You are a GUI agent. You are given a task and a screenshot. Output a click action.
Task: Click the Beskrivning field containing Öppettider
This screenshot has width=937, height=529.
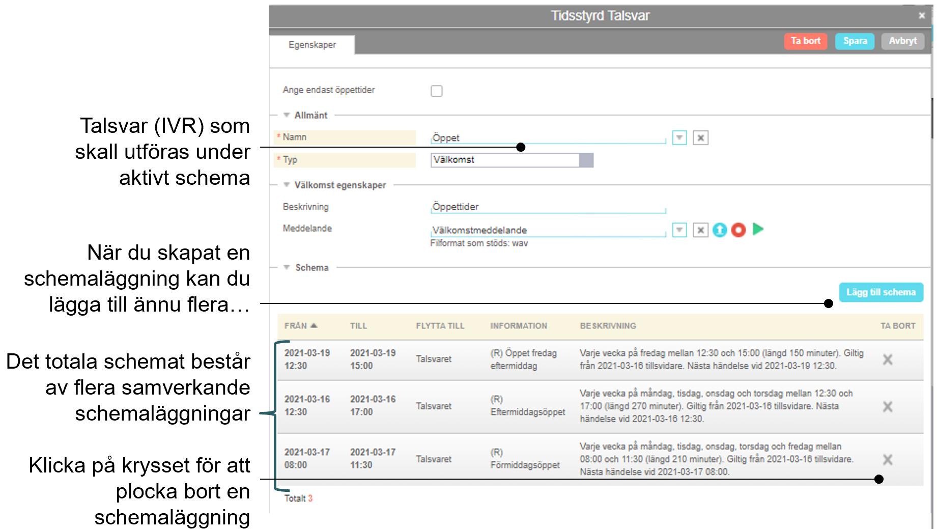pos(548,207)
